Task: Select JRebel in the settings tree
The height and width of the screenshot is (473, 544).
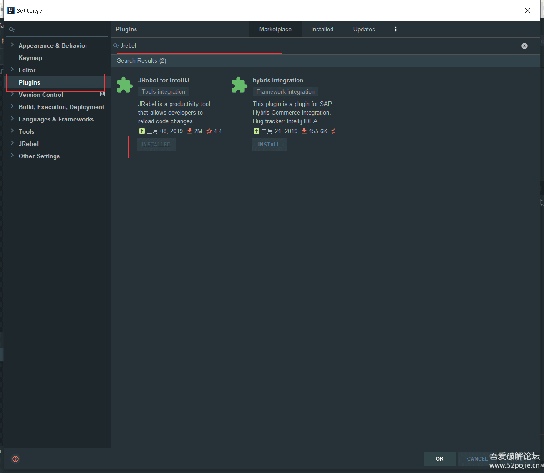Action: 29,144
